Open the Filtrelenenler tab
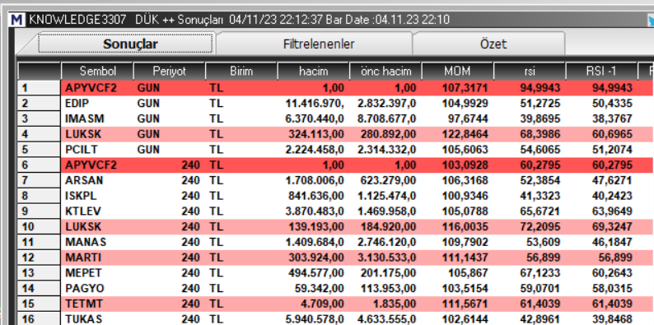The image size is (654, 325). click(x=319, y=44)
